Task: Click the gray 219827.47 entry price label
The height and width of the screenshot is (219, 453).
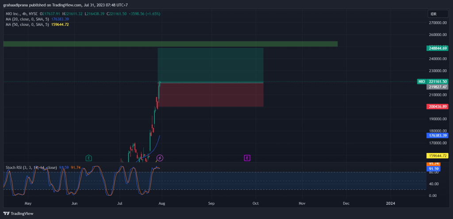Action: (438, 87)
